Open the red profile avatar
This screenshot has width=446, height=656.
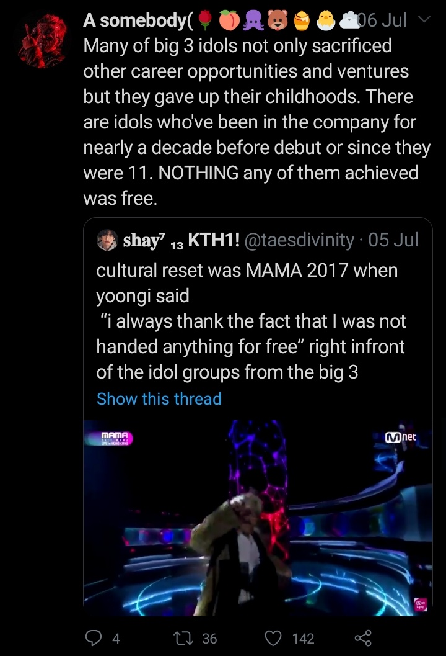click(x=42, y=40)
